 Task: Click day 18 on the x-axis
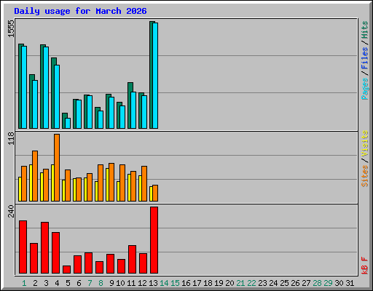click(208, 283)
